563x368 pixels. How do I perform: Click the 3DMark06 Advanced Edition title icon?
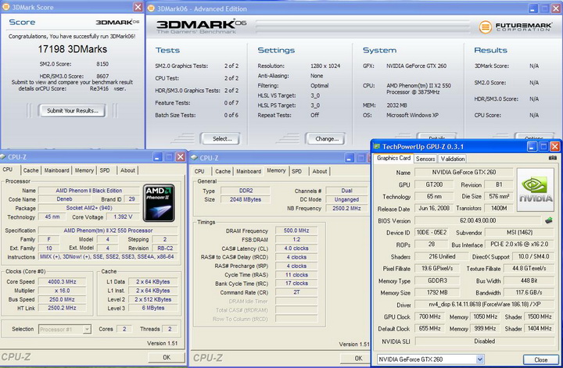coord(151,9)
